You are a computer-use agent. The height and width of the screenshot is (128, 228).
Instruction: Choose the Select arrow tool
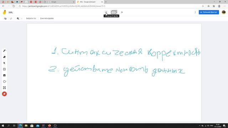4,63
